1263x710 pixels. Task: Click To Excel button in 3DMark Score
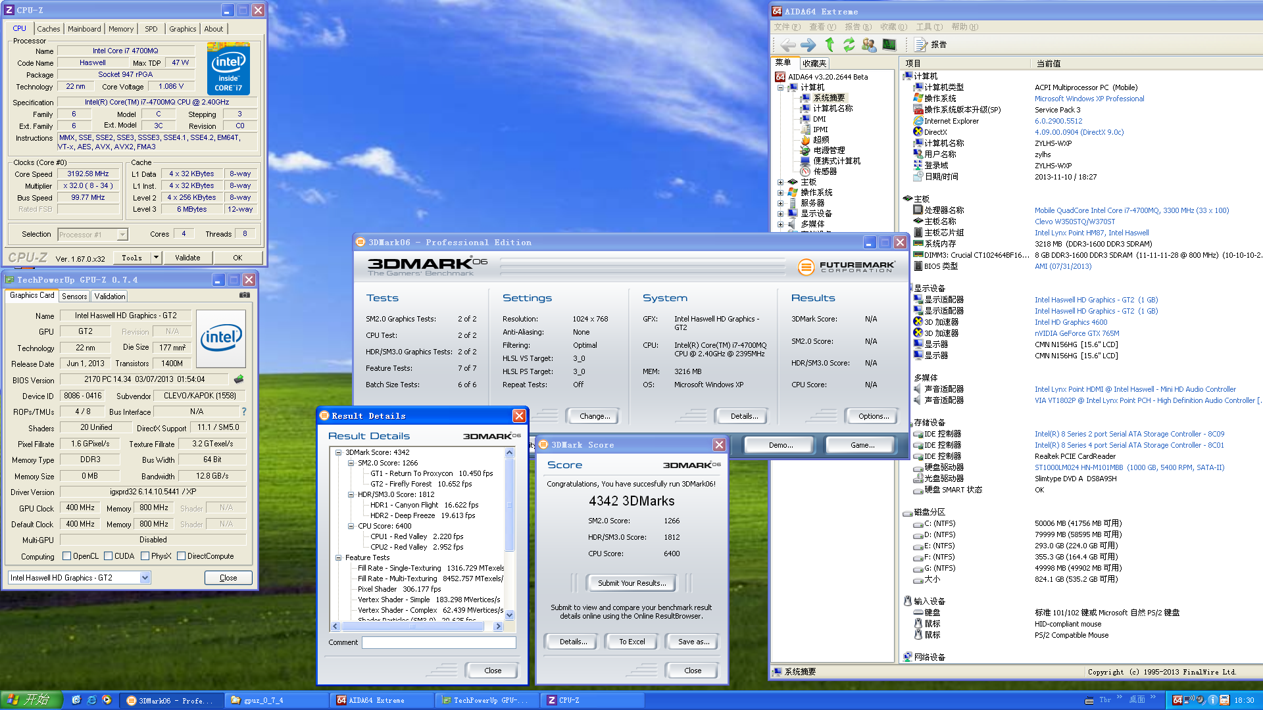point(632,642)
